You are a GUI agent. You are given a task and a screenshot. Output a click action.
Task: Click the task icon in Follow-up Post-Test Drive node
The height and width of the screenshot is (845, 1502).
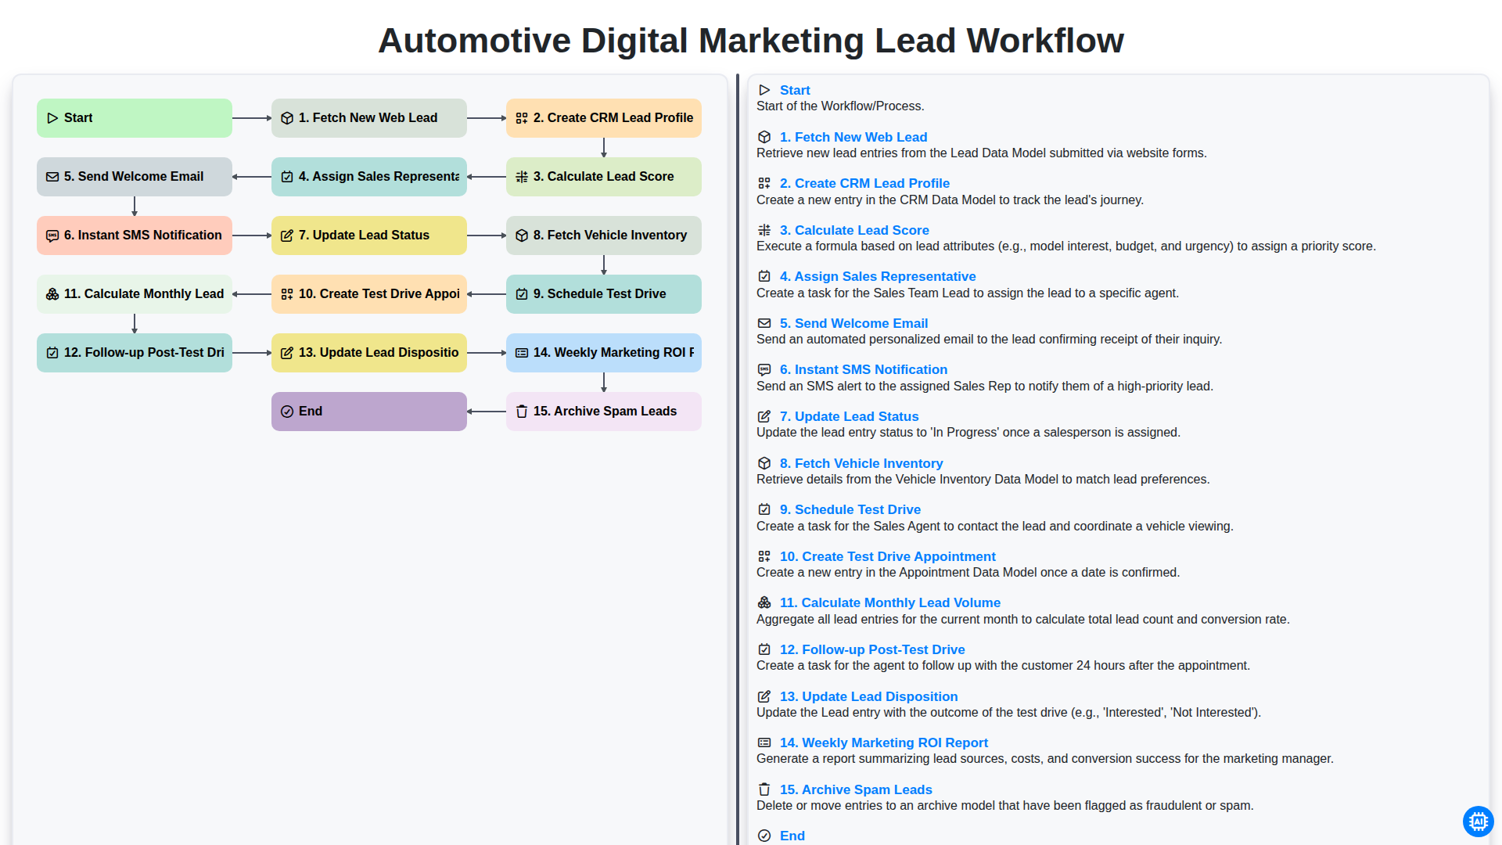point(52,353)
